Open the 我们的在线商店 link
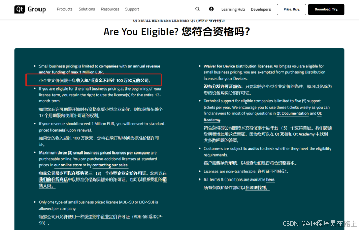Screen dimensions: 360x231 (x=53, y=179)
